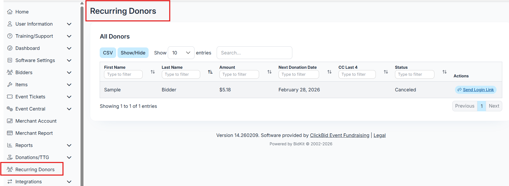Open the Recurring Donors menu item

click(x=35, y=170)
